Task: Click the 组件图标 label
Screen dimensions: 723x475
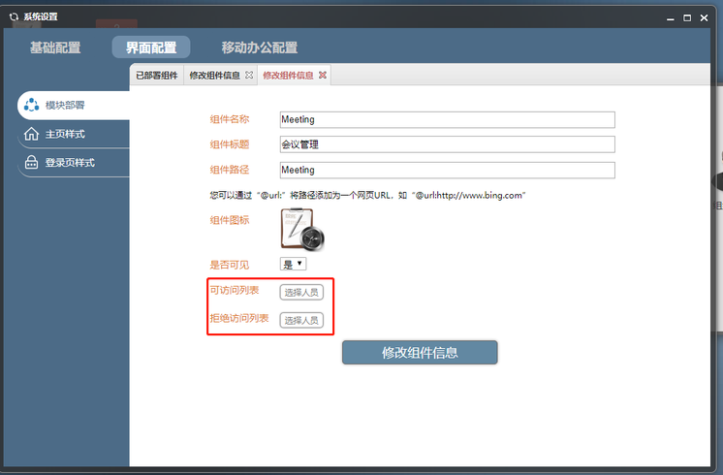Action: [x=230, y=220]
